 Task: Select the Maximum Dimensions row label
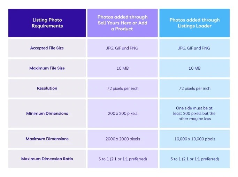(47, 139)
